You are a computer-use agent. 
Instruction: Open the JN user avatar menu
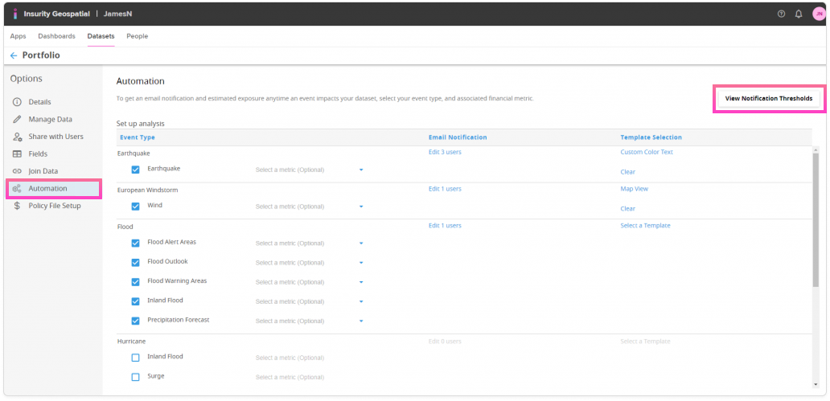click(818, 14)
